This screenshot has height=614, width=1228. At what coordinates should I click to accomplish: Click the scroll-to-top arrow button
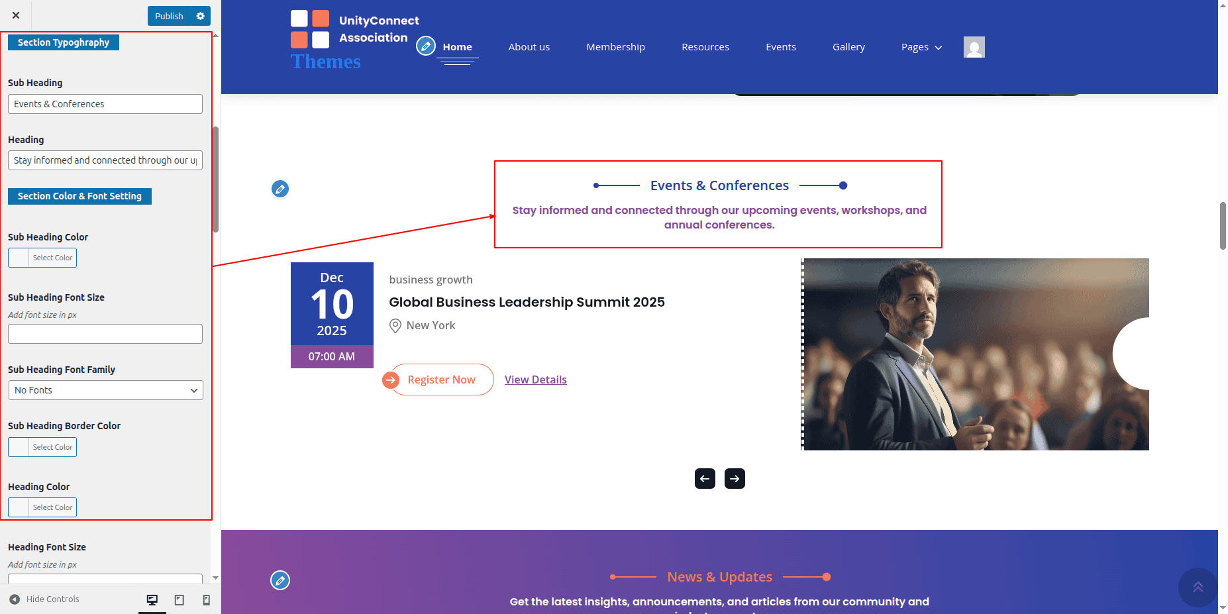pyautogui.click(x=1198, y=587)
